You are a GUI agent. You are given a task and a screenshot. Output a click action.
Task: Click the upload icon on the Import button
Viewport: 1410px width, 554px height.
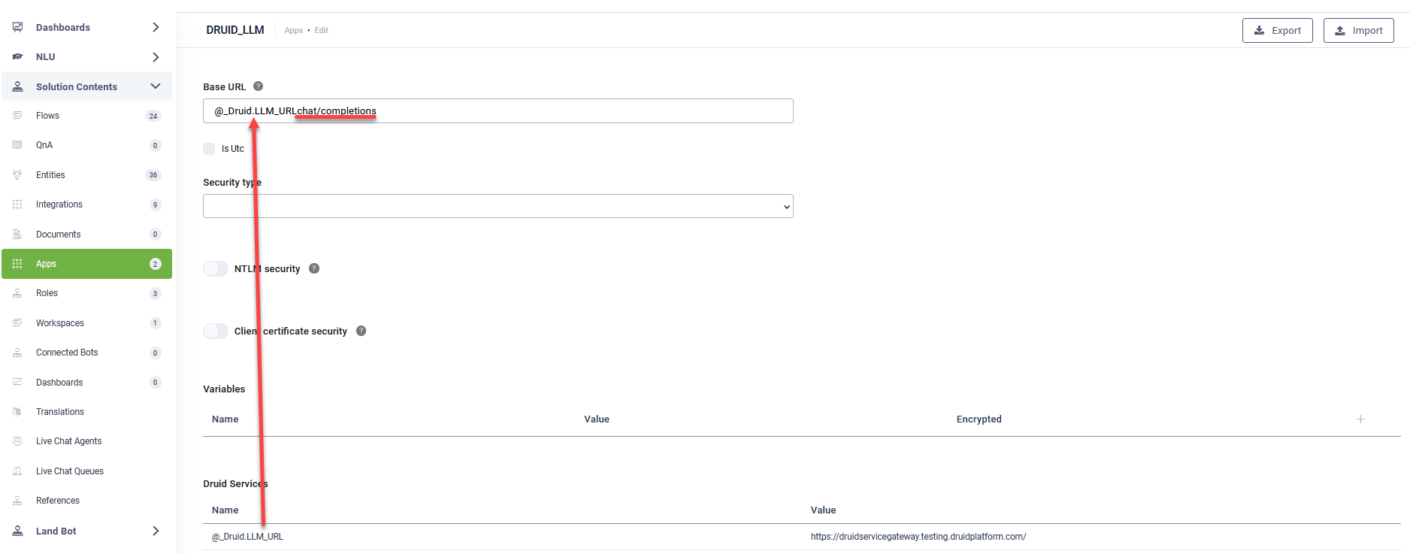[x=1340, y=31]
